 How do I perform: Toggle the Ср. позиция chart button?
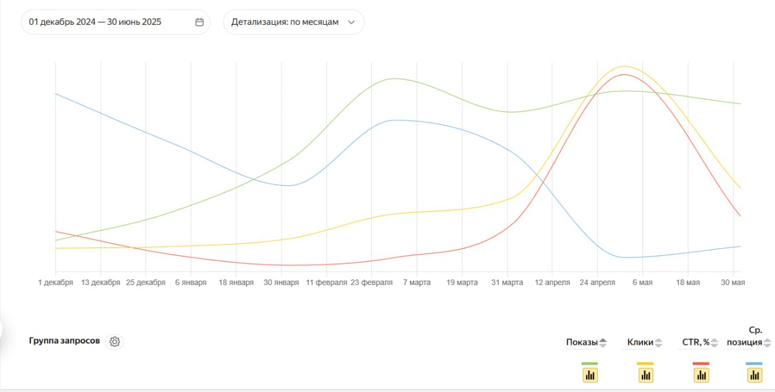754,375
